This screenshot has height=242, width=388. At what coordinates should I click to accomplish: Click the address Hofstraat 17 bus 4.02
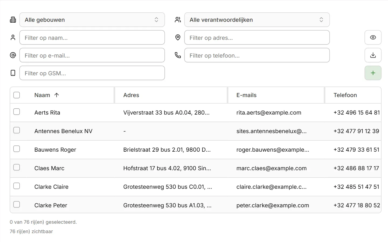coord(167,168)
